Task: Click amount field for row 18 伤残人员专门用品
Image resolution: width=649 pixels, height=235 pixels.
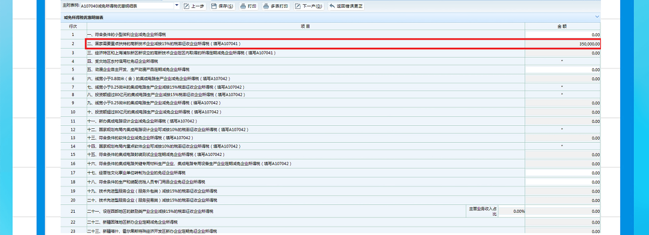Action: click(562, 182)
